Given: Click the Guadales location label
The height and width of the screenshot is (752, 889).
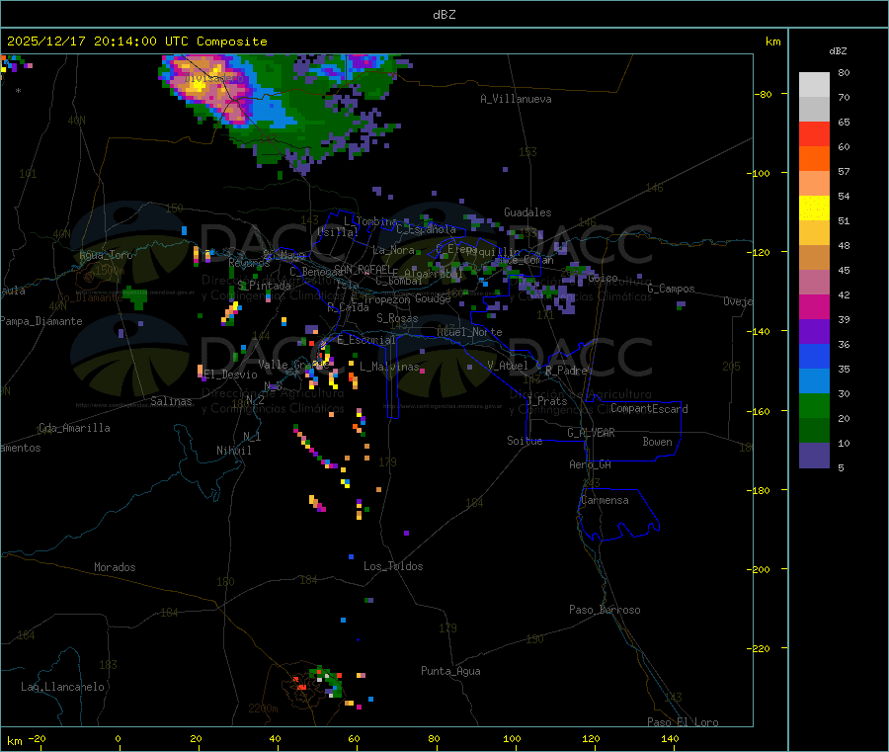Looking at the screenshot, I should click(x=527, y=212).
